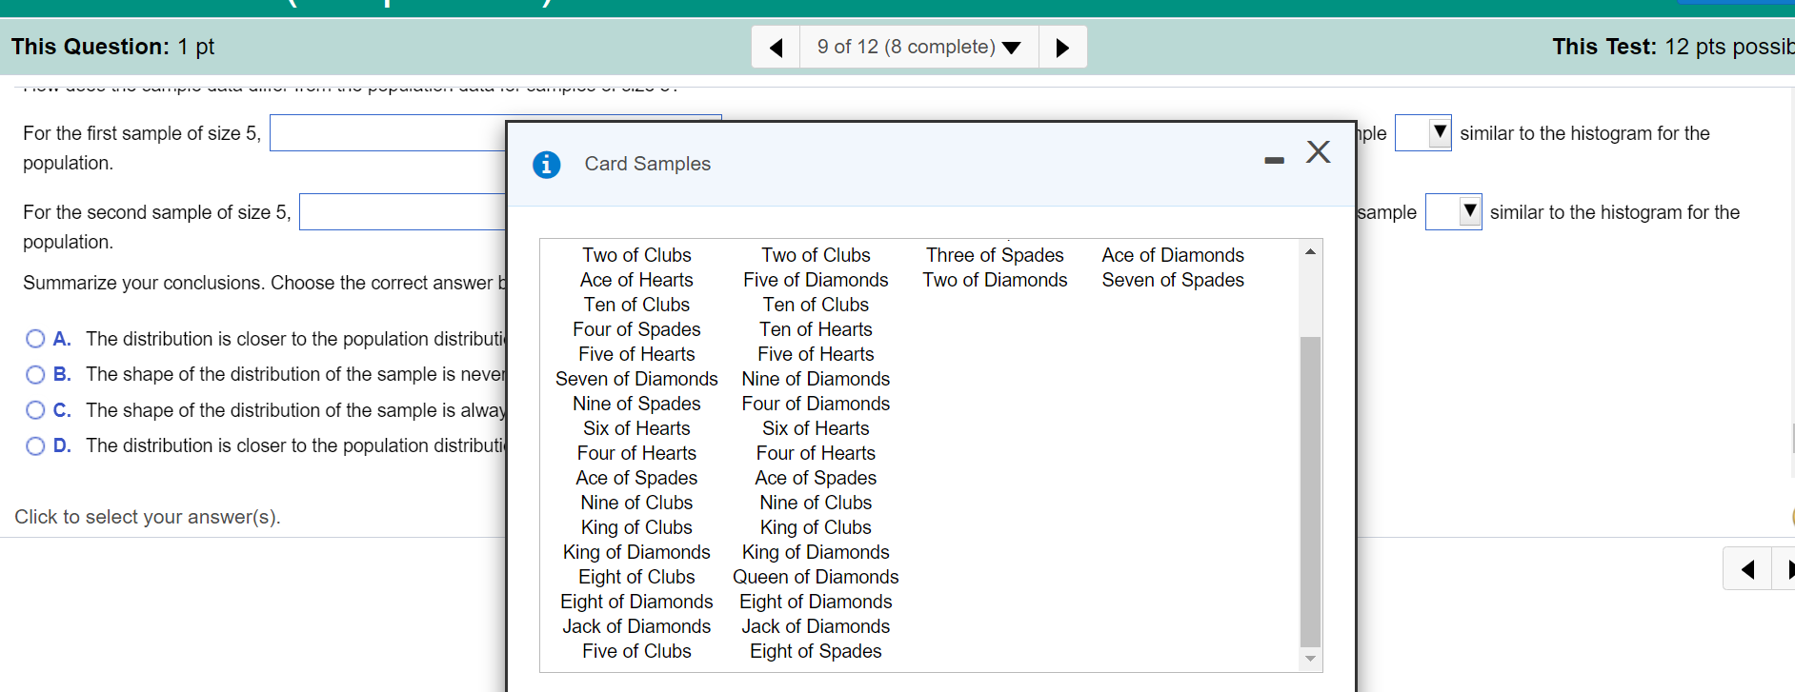Screen dimensions: 1795x692
Task: Select 'Five of Diamonds' card entry
Action: tap(816, 280)
